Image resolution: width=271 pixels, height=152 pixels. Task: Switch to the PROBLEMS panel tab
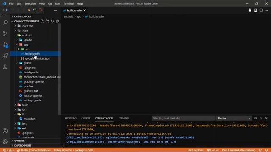tap(71, 118)
